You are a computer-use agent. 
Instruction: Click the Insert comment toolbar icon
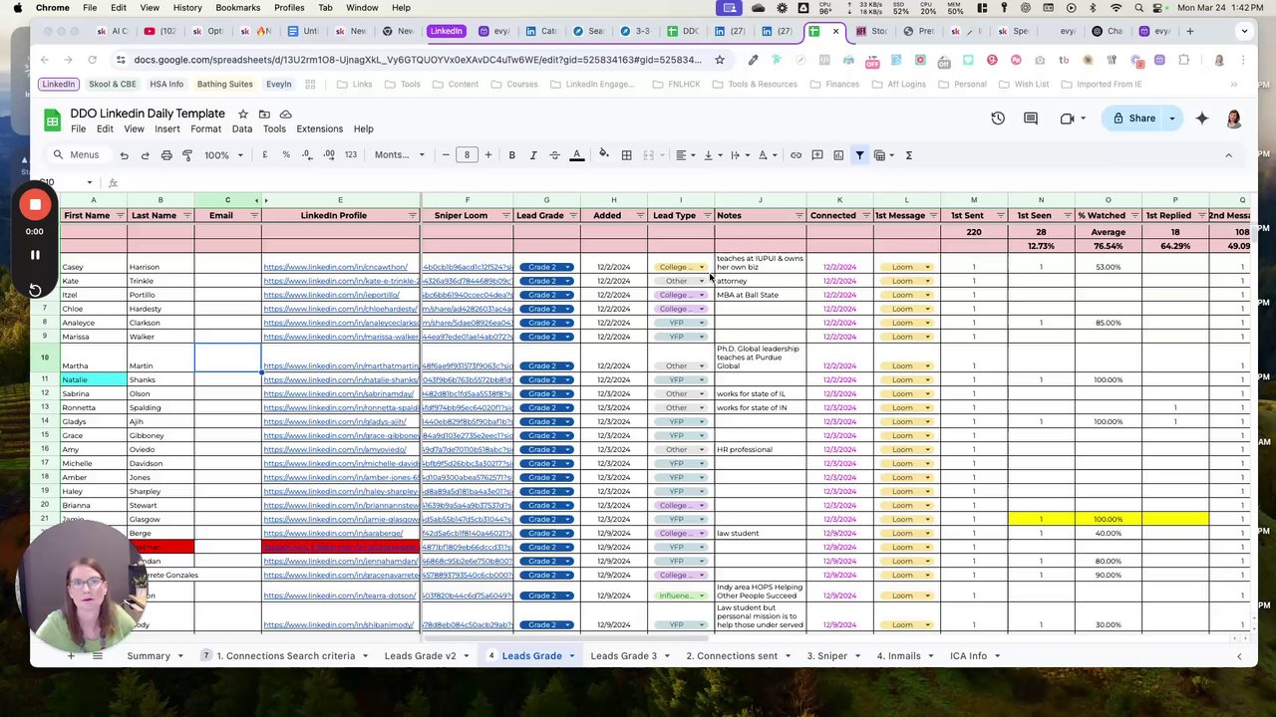[x=817, y=155]
